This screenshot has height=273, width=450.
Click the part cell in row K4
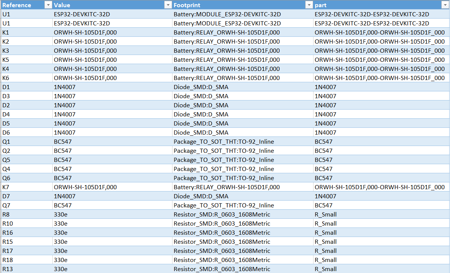381,69
